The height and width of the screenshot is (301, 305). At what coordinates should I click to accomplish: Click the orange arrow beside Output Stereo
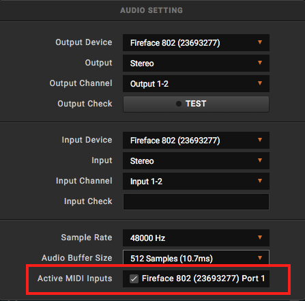[260, 63]
